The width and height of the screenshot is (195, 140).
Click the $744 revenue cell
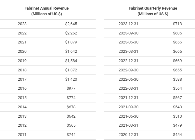tap(71, 134)
